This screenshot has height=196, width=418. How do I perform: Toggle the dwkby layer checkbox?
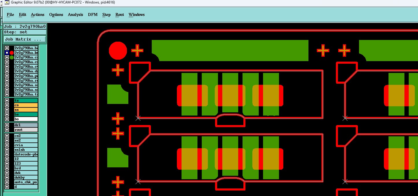(7, 177)
